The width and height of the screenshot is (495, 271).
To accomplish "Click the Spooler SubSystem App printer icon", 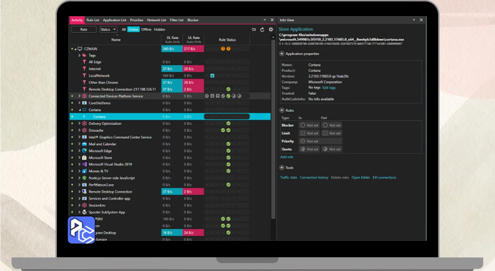I will click(x=84, y=212).
